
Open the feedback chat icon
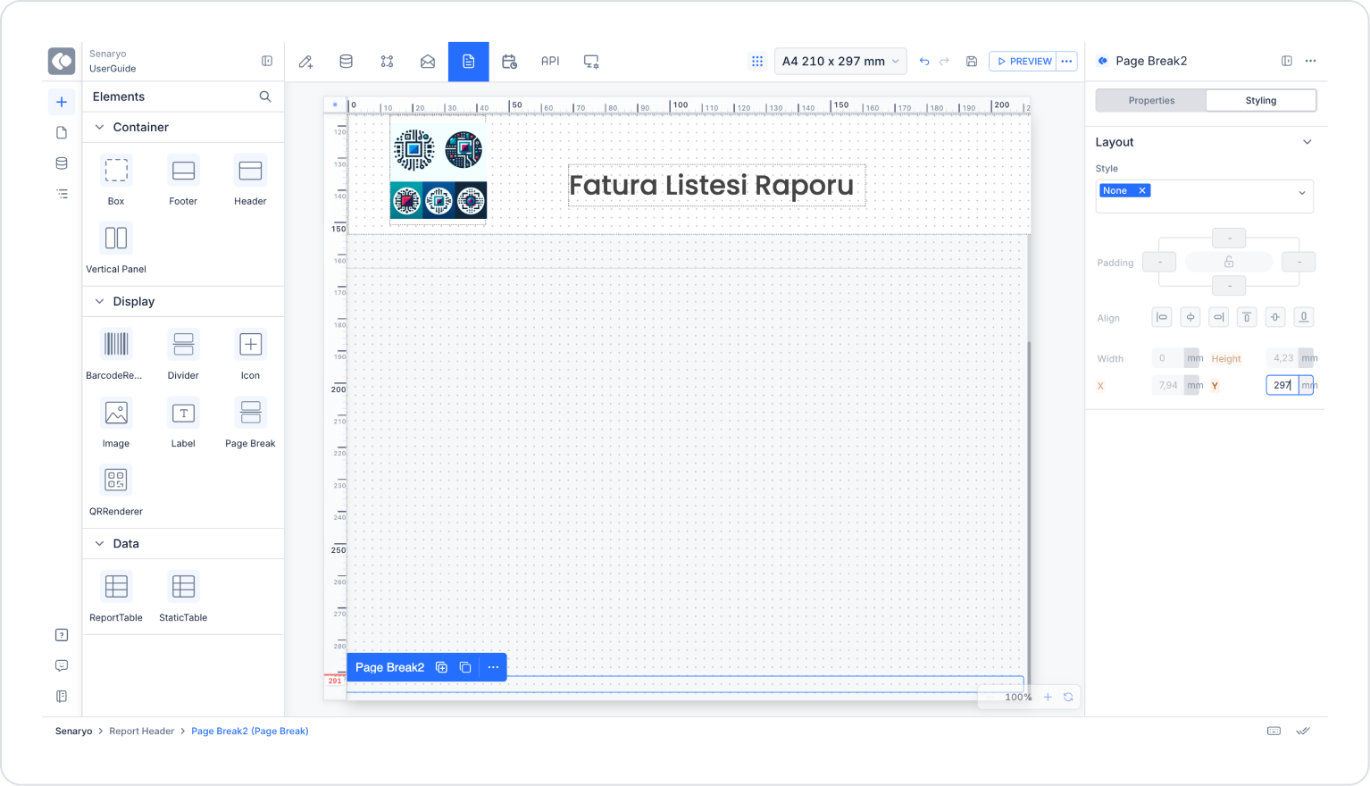tap(62, 665)
